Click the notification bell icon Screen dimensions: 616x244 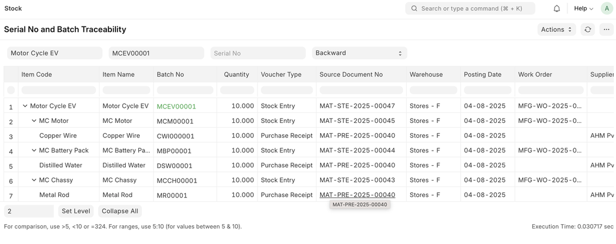(x=556, y=8)
